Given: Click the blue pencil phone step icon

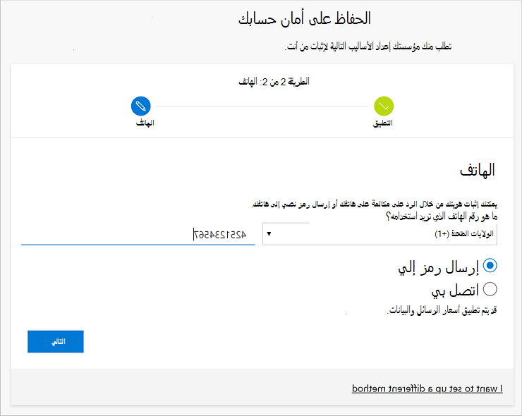Looking at the screenshot, I should pos(141,106).
